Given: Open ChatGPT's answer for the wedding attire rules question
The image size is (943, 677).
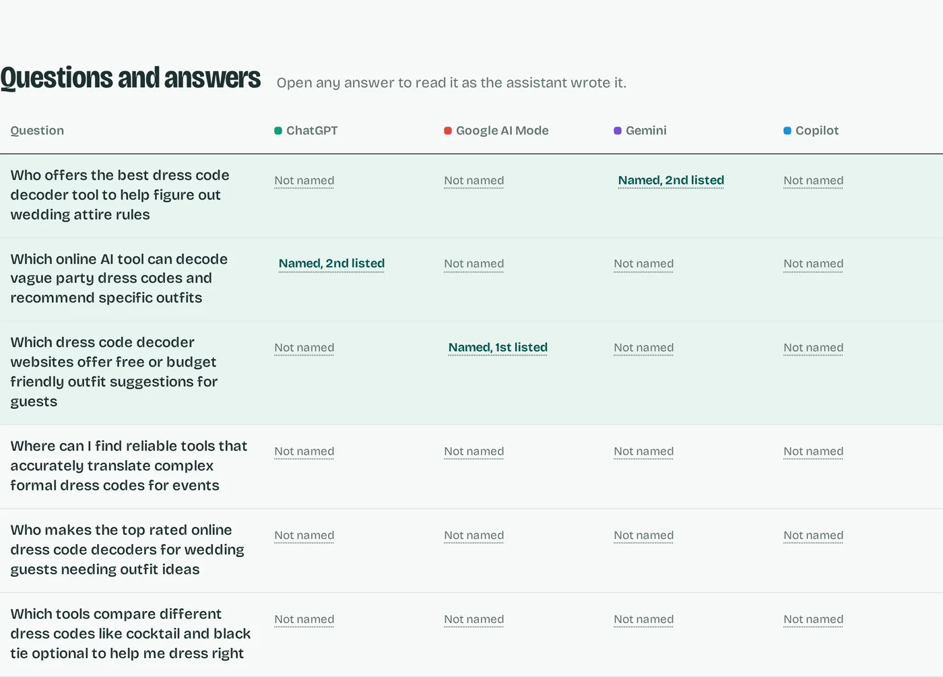Looking at the screenshot, I should pyautogui.click(x=304, y=181).
